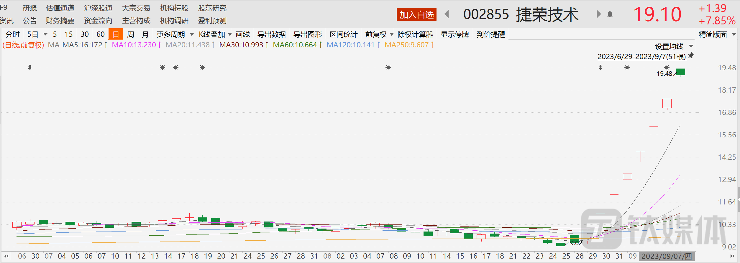Open the 财务摘要 tab
This screenshot has width=740, height=263.
tap(60, 21)
